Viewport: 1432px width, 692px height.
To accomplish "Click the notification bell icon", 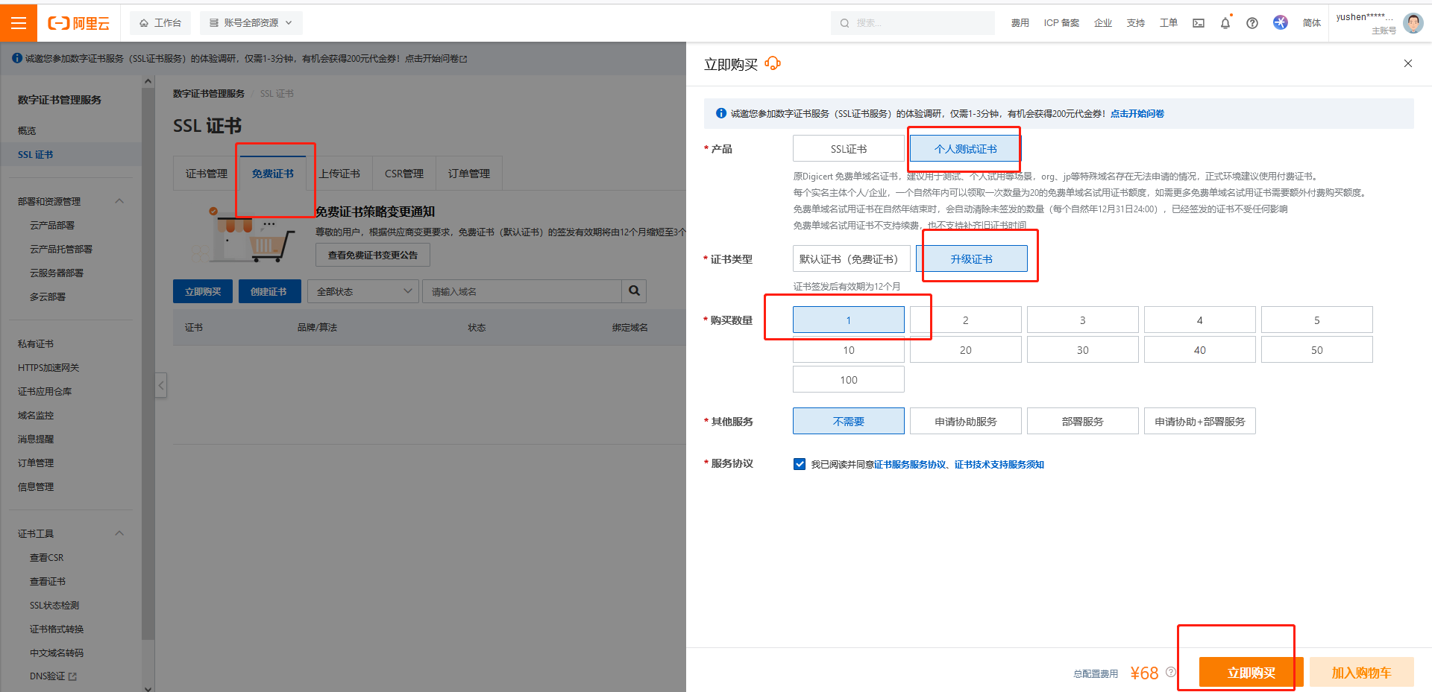I will (1225, 23).
